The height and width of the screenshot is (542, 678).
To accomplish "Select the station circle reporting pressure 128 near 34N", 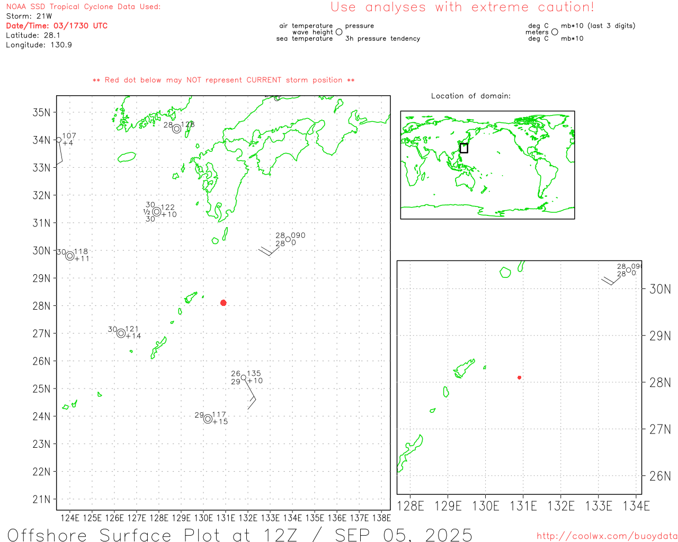I will [x=177, y=129].
